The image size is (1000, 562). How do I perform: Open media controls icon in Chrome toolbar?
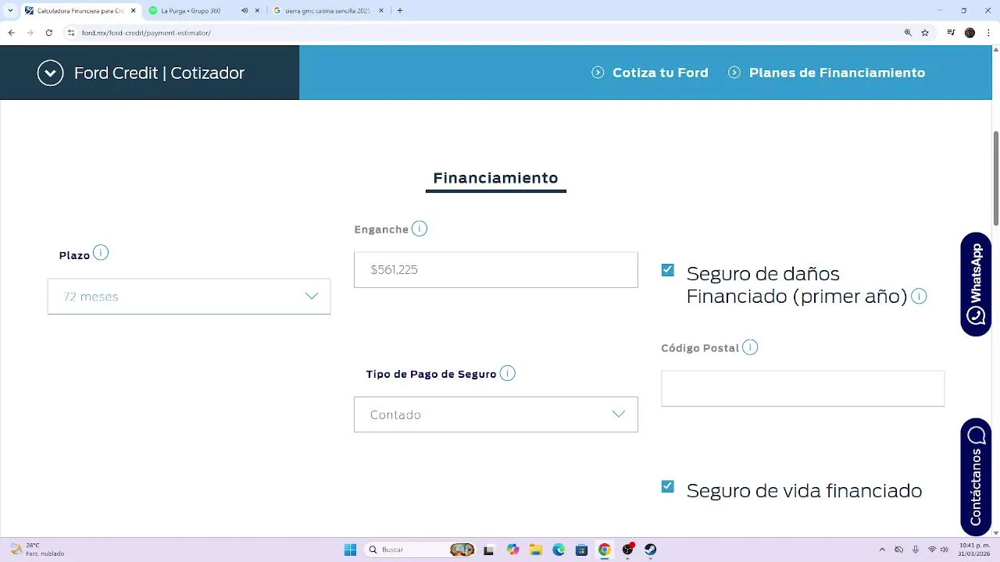(x=951, y=33)
